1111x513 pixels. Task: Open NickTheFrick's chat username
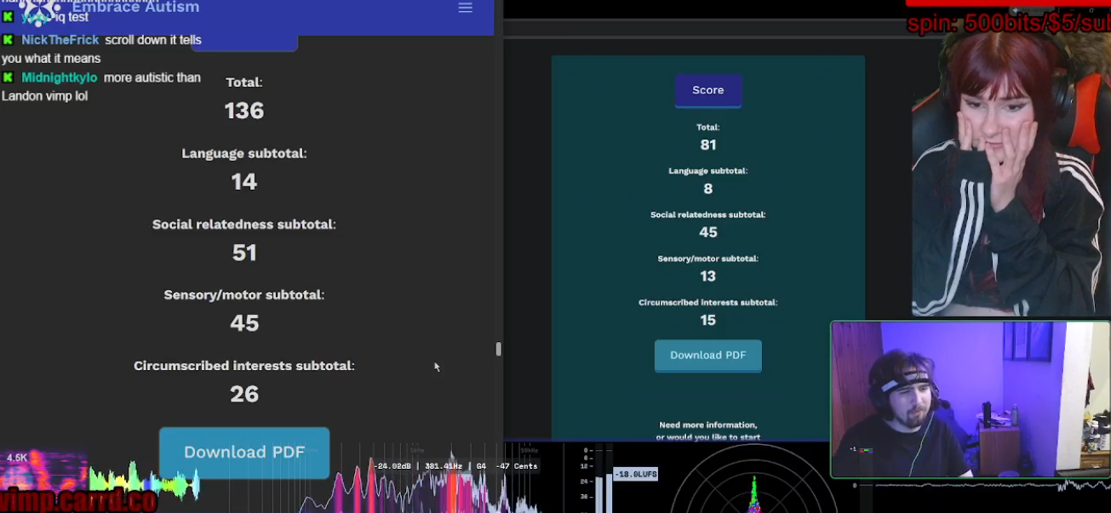pos(60,40)
